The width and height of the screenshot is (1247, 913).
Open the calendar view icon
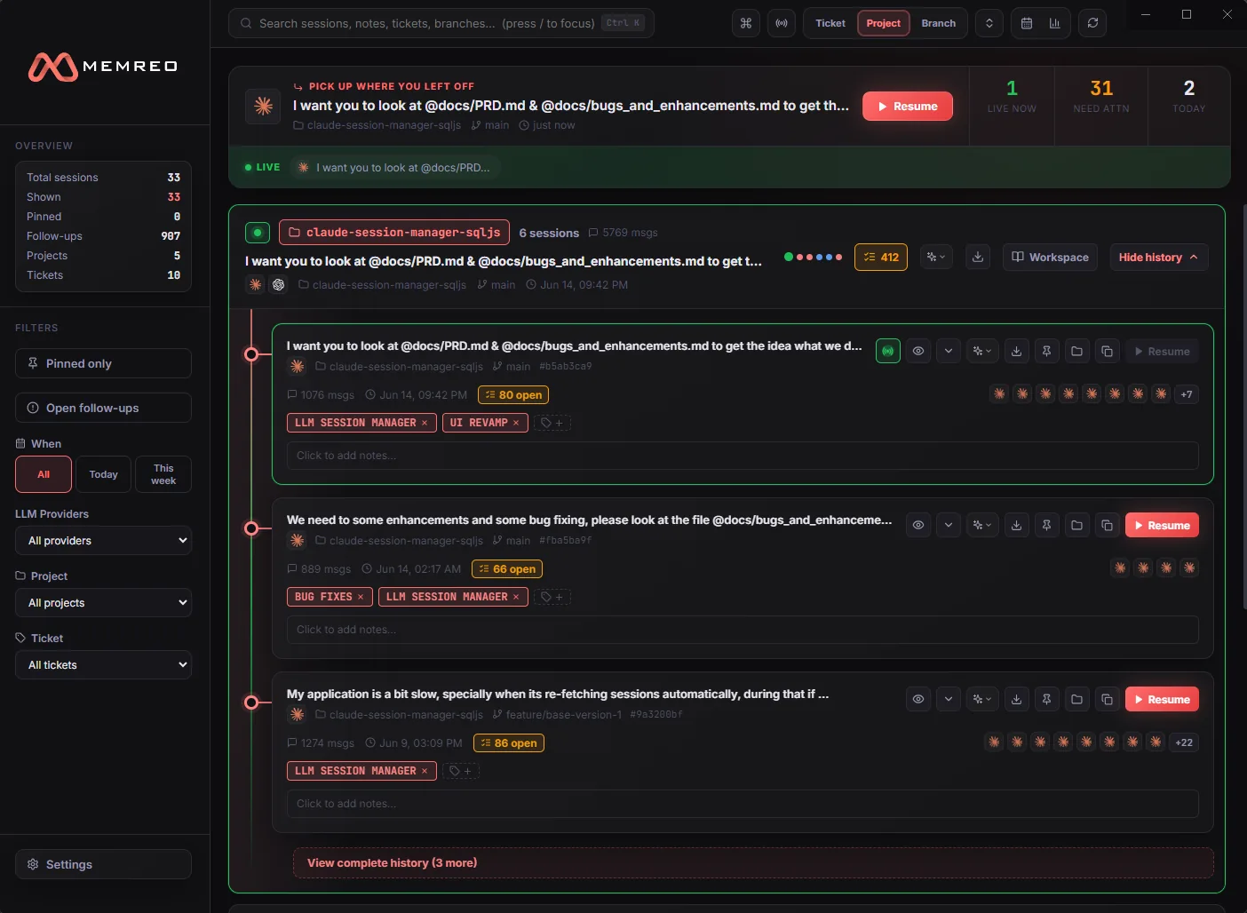(x=1026, y=23)
